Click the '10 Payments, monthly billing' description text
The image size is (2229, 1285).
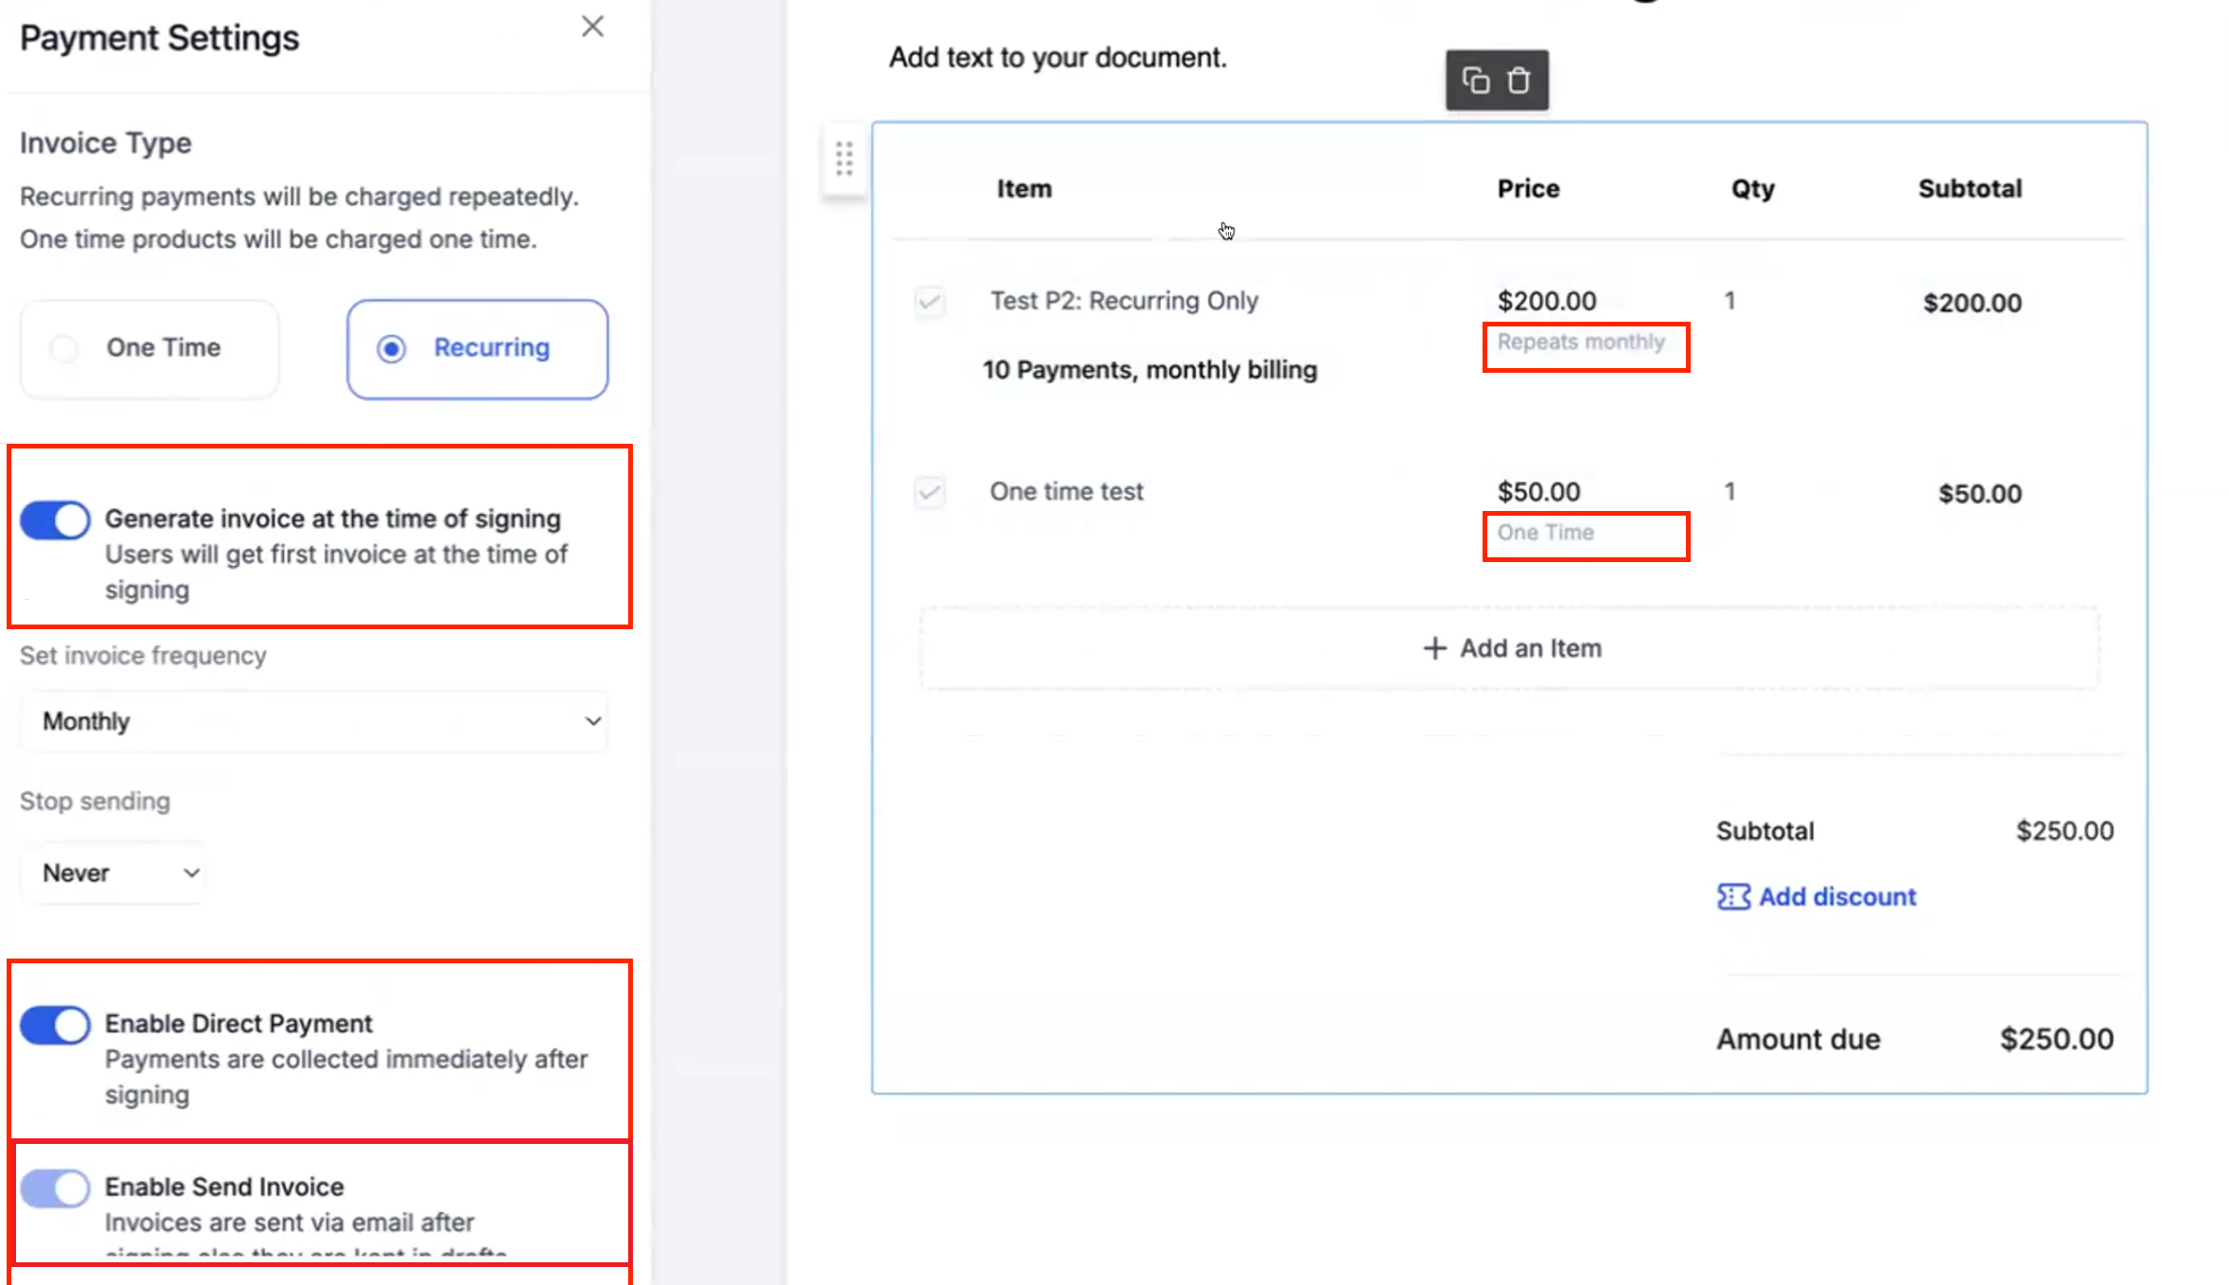pos(1150,370)
